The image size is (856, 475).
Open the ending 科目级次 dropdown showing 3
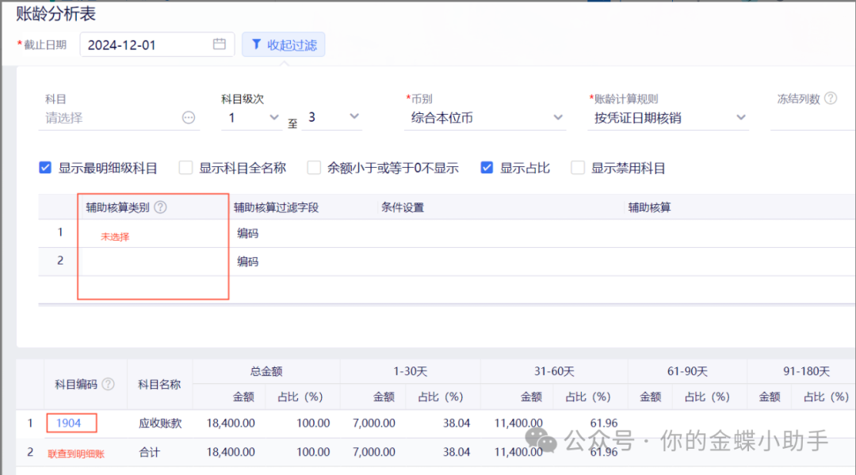[x=333, y=117]
